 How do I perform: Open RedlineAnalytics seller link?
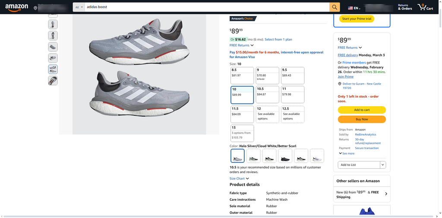click(x=366, y=135)
